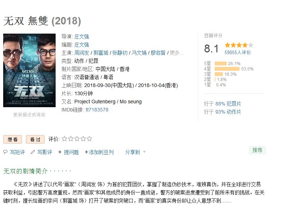Rate the movie with the third star
This screenshot has width=282, height=208.
tap(77, 139)
